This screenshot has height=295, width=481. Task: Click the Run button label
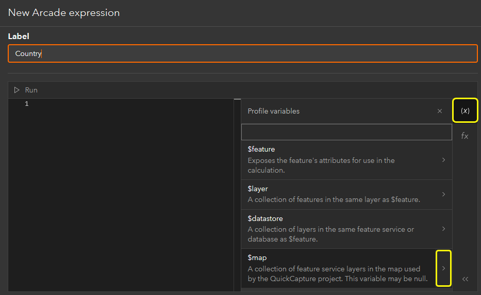(x=31, y=90)
